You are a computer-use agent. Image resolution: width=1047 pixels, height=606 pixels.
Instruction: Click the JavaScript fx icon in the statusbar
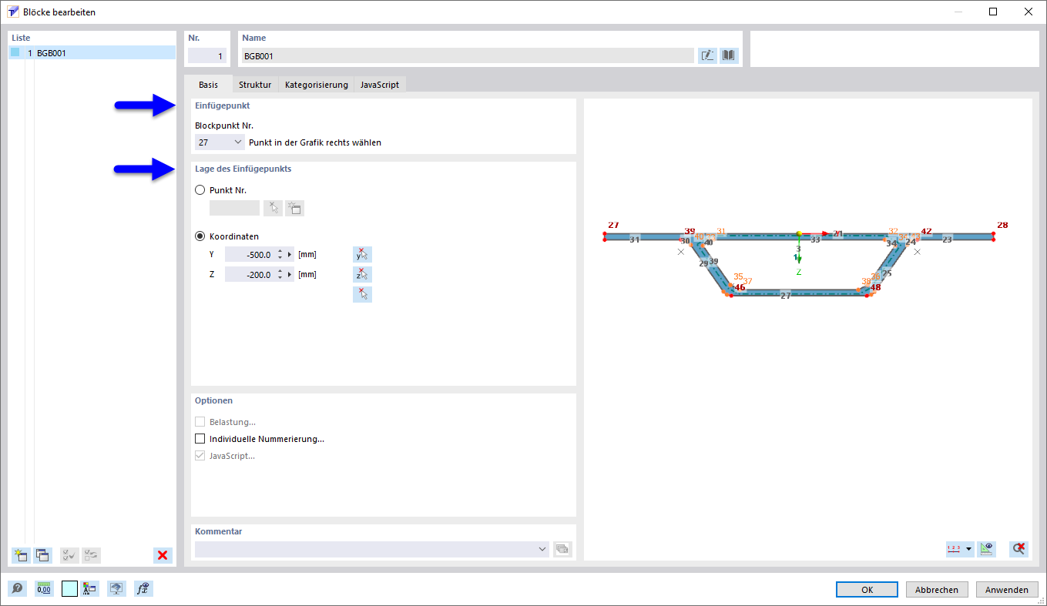[143, 588]
